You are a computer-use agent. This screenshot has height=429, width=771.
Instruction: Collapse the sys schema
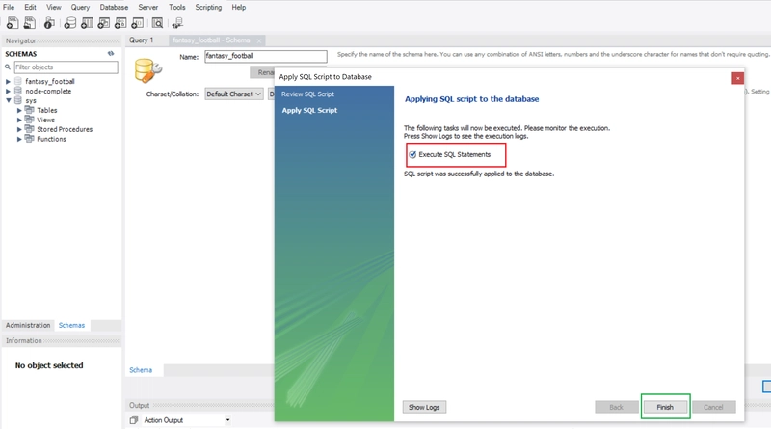pos(9,100)
